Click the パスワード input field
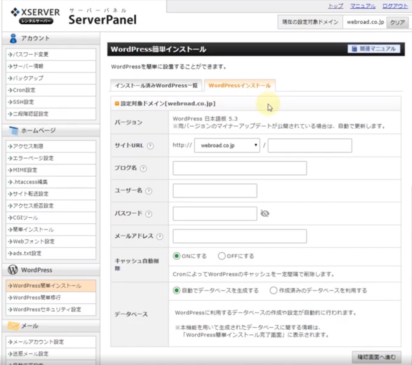 tap(215, 214)
